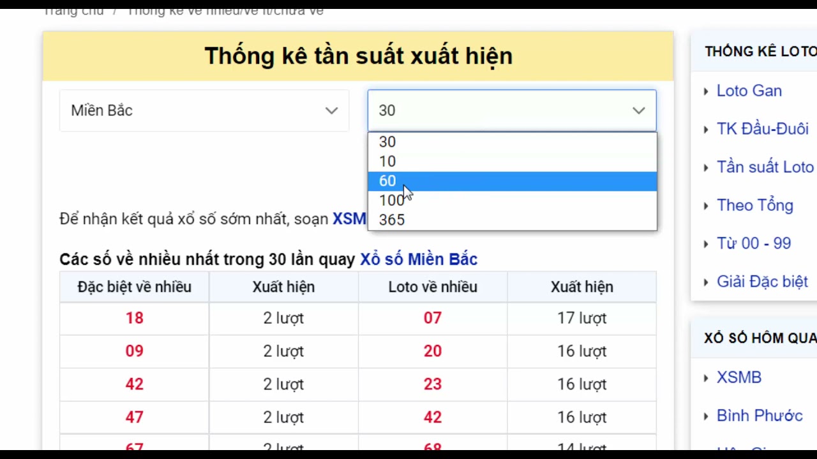
Task: Click the arrow icon next to XSMB
Action: point(707,377)
